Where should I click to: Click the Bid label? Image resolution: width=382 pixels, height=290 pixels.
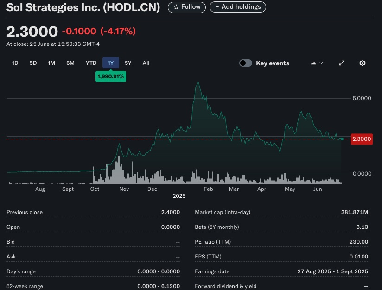pyautogui.click(x=11, y=242)
